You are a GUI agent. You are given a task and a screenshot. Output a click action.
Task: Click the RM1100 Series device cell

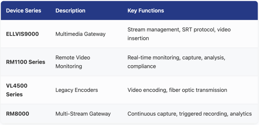click(x=26, y=62)
